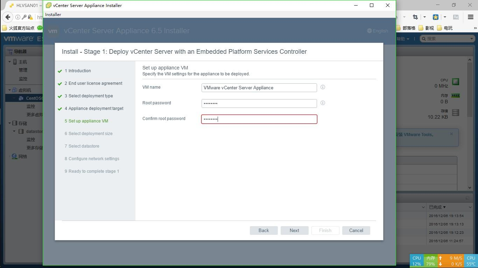Open the Installer menu
Viewport: 478px width, 268px height.
53,15
